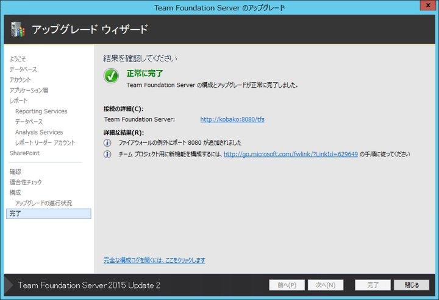Click the 'Team Foundation Server:' connection label
Viewport: 439px width, 300px height.
point(140,119)
